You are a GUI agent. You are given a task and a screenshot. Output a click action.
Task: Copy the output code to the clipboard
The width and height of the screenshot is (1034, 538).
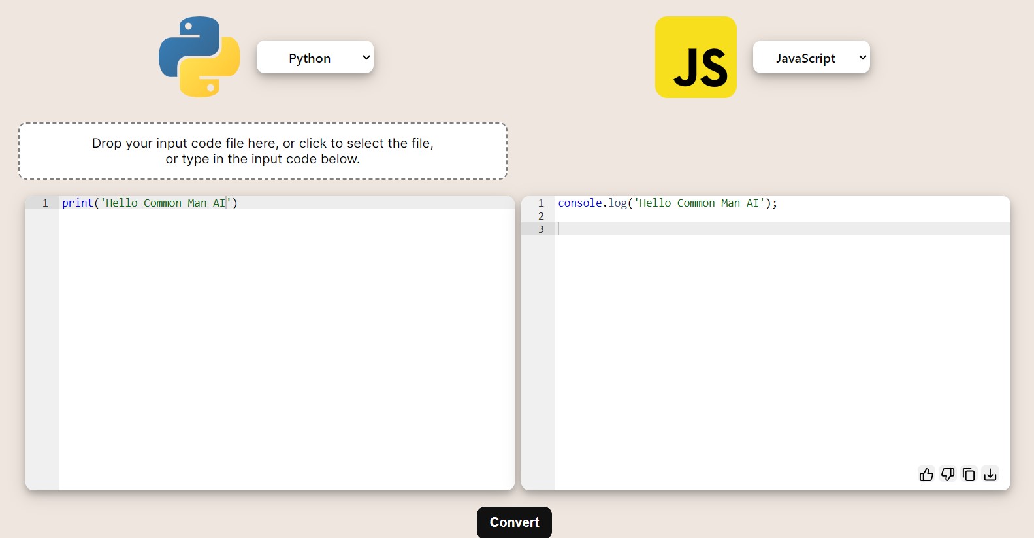click(x=969, y=475)
